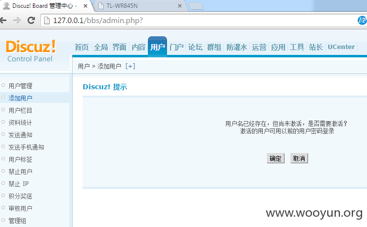Open the 工具 top menu

pos(297,47)
